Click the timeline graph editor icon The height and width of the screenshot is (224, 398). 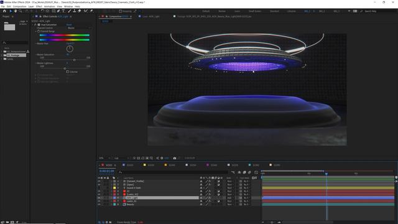[256, 172]
